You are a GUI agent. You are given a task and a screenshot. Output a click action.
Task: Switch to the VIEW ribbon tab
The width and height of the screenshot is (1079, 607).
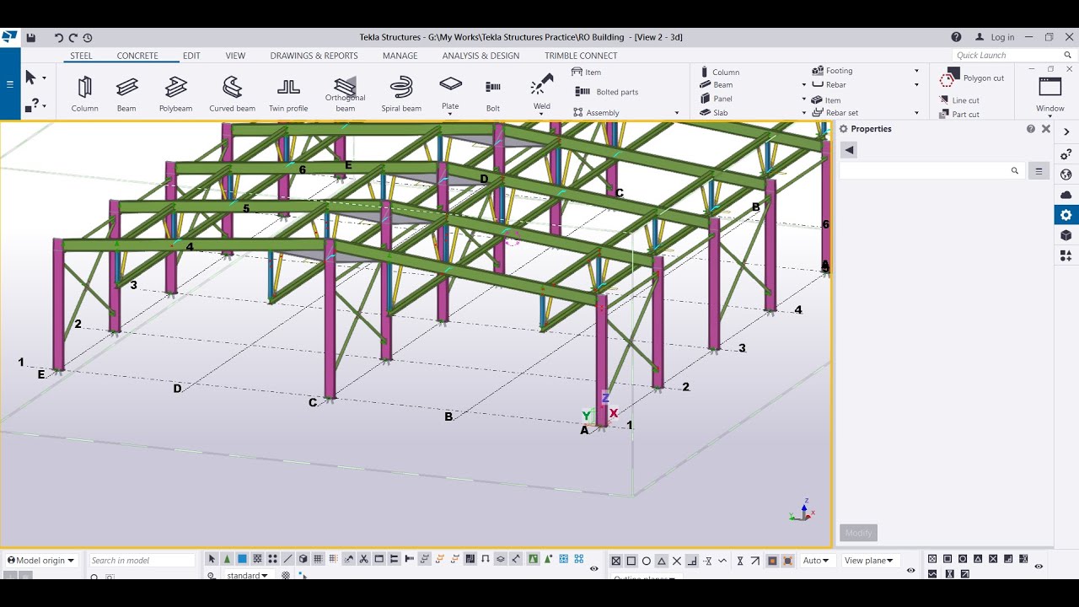click(x=235, y=56)
